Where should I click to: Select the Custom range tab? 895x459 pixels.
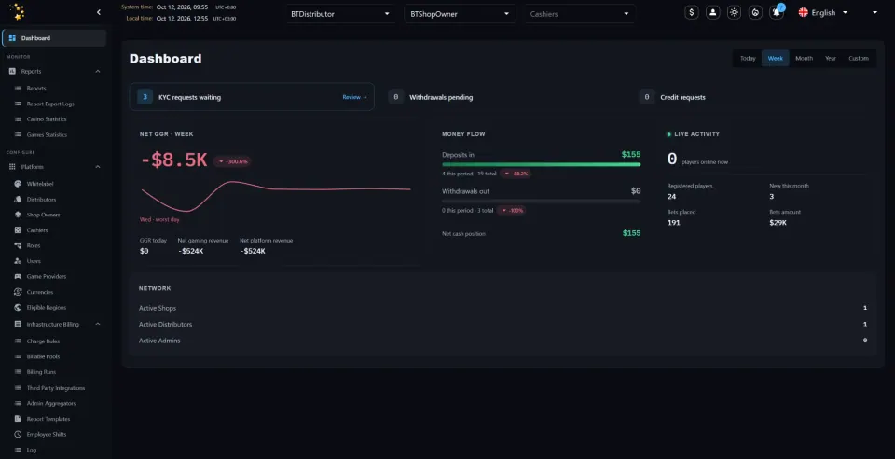click(859, 58)
